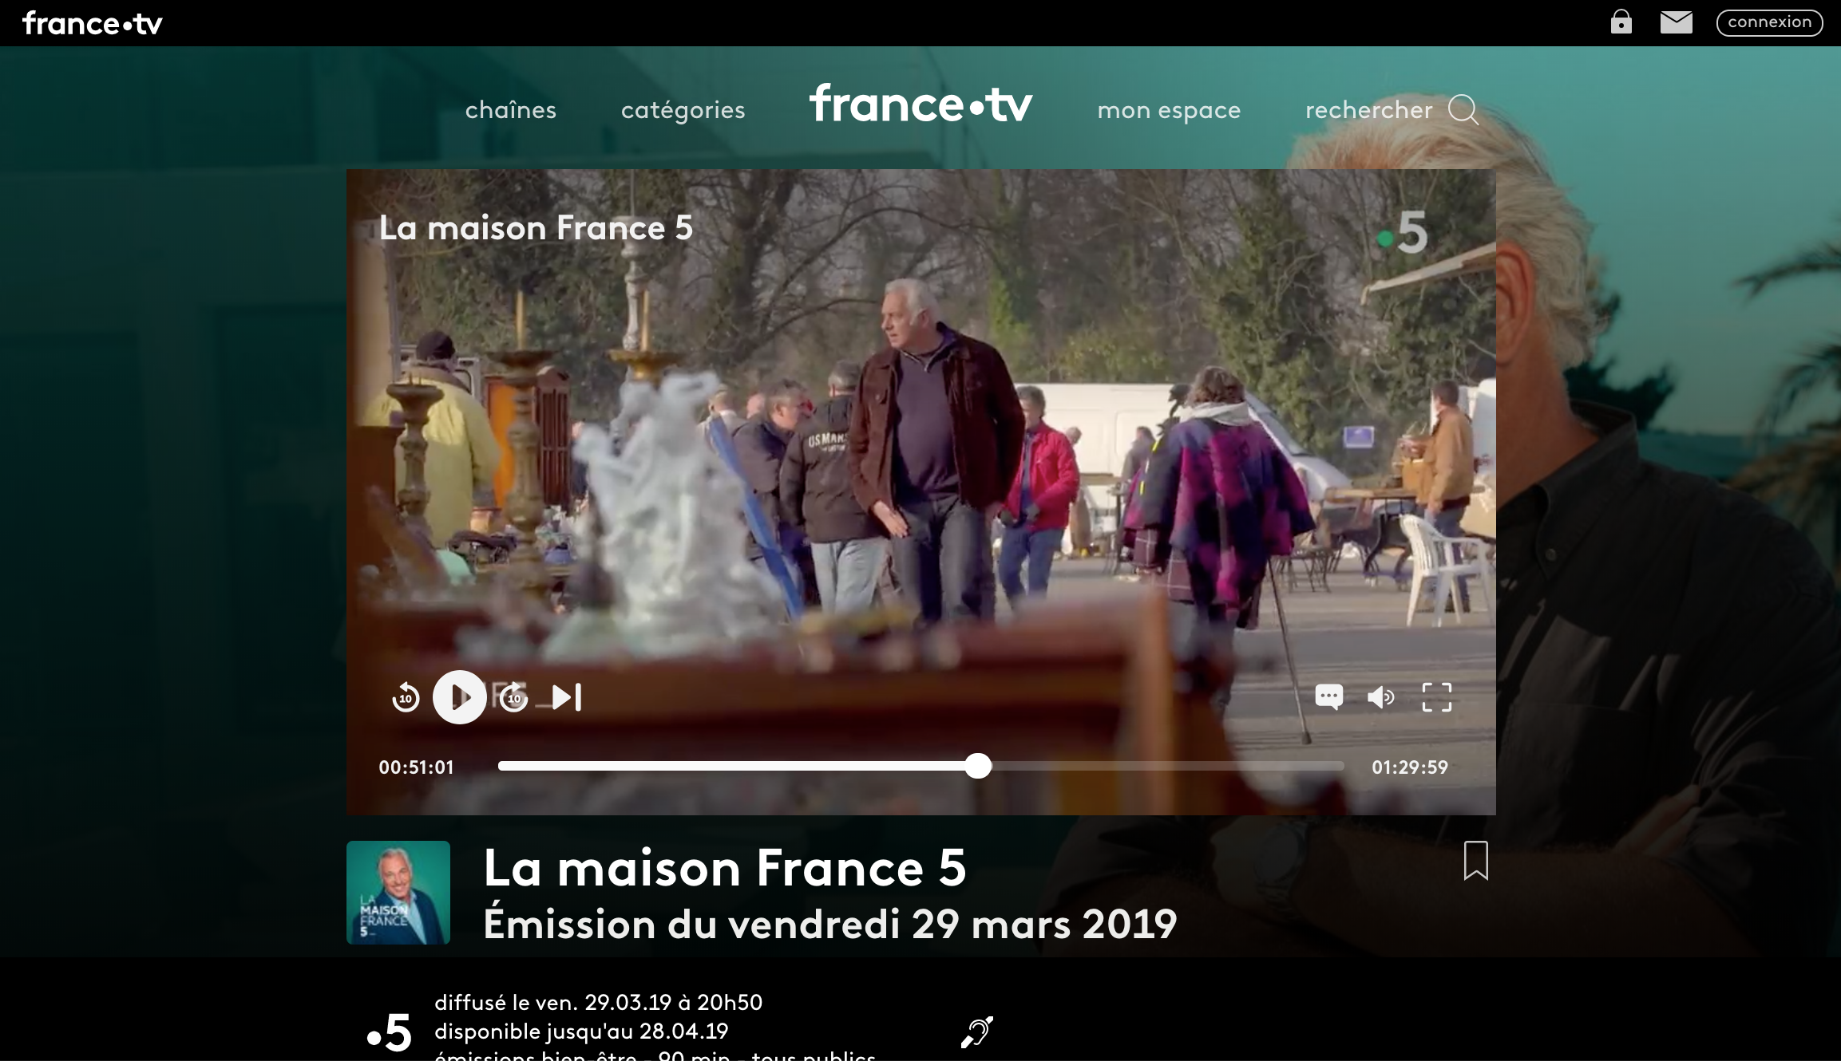Image resolution: width=1841 pixels, height=1061 pixels.
Task: Click the connexion button
Action: tap(1770, 22)
